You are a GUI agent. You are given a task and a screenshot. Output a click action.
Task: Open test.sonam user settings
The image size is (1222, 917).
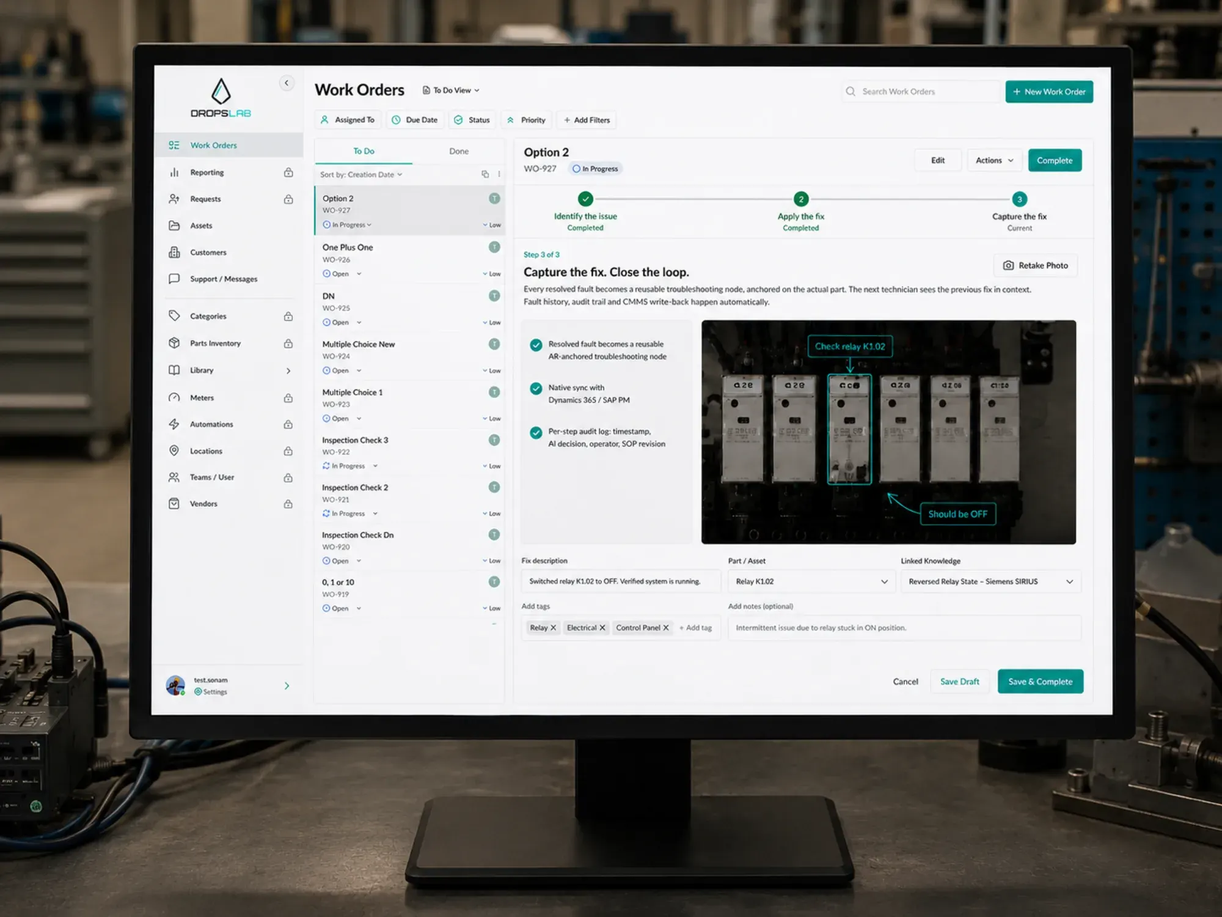[x=228, y=686]
